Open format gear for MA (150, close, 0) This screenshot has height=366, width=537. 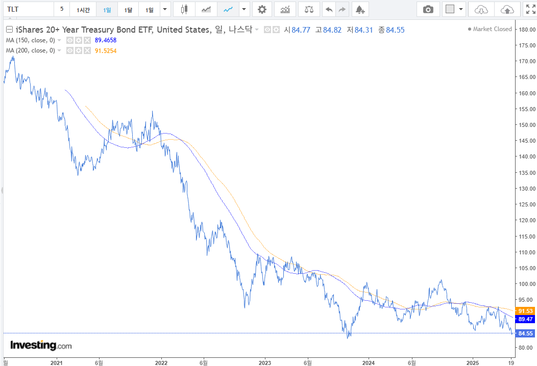[x=79, y=40]
